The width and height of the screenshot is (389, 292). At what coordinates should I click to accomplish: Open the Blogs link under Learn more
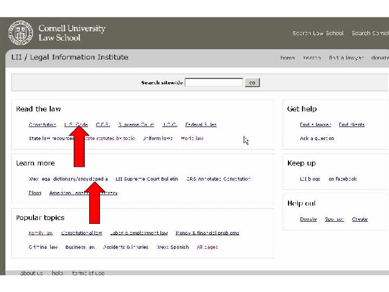pos(35,193)
